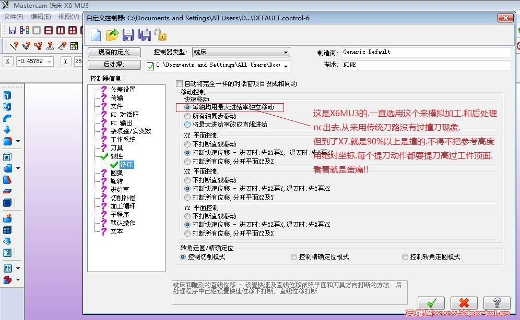This screenshot has height=320, width=520.
Task: Click the Y coordinate lock button
Action: [x=66, y=61]
